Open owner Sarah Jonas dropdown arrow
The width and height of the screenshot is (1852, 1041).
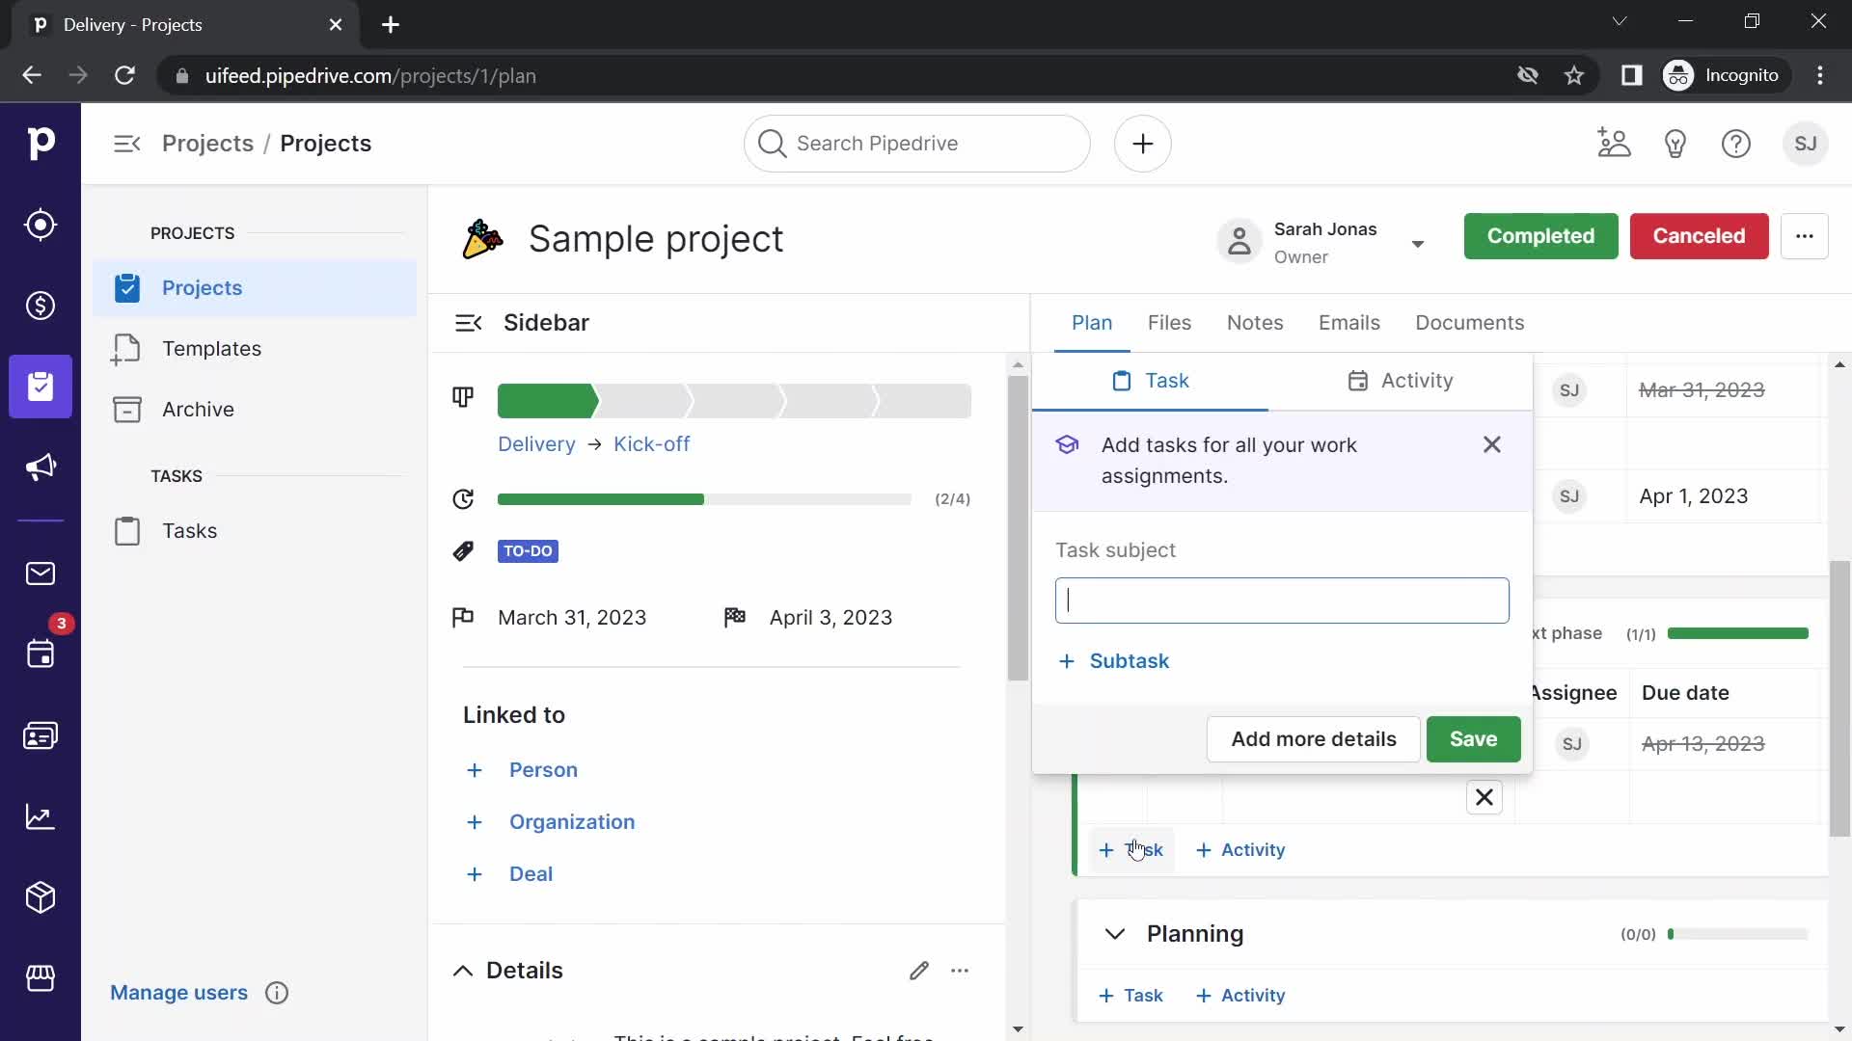pyautogui.click(x=1418, y=244)
